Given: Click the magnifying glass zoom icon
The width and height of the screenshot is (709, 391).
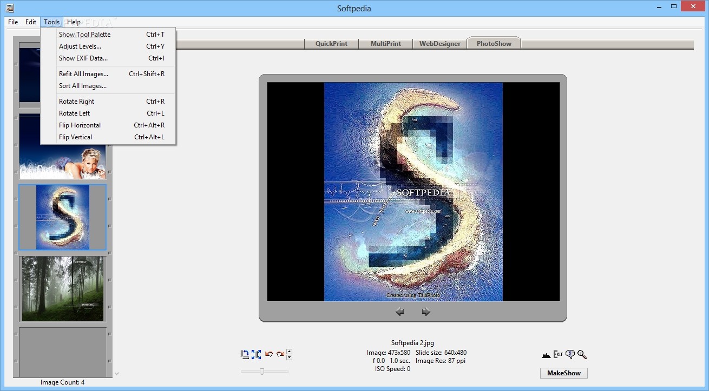Looking at the screenshot, I should pyautogui.click(x=582, y=355).
